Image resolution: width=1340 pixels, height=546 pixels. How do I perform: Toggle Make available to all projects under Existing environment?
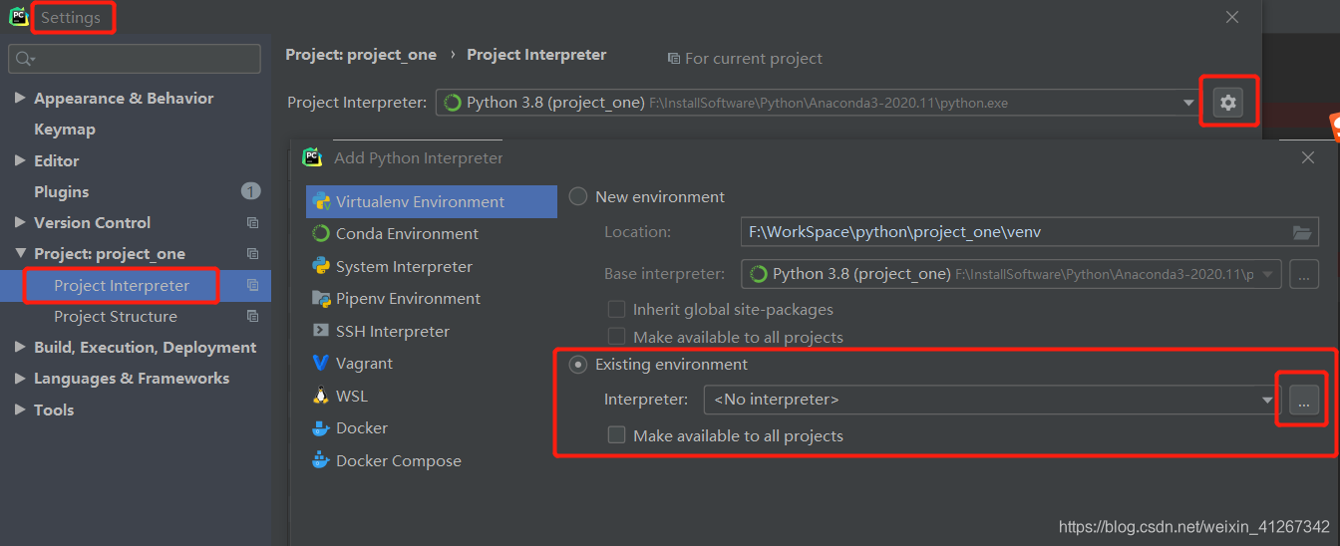[x=617, y=435]
